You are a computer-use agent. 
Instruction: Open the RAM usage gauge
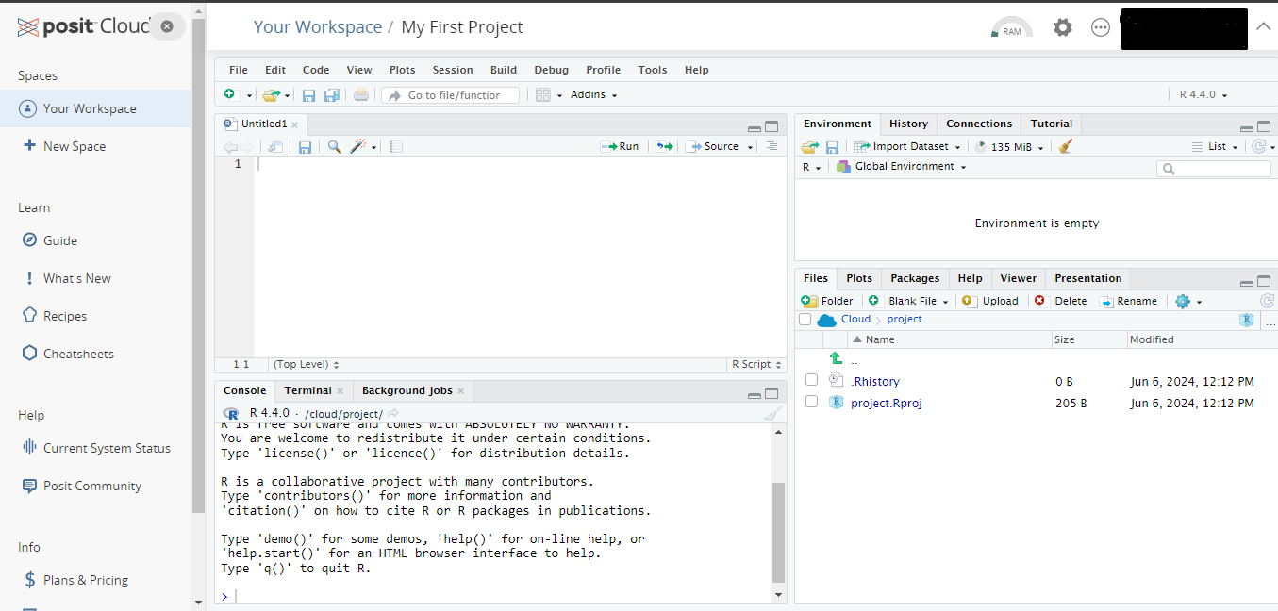(x=1012, y=27)
